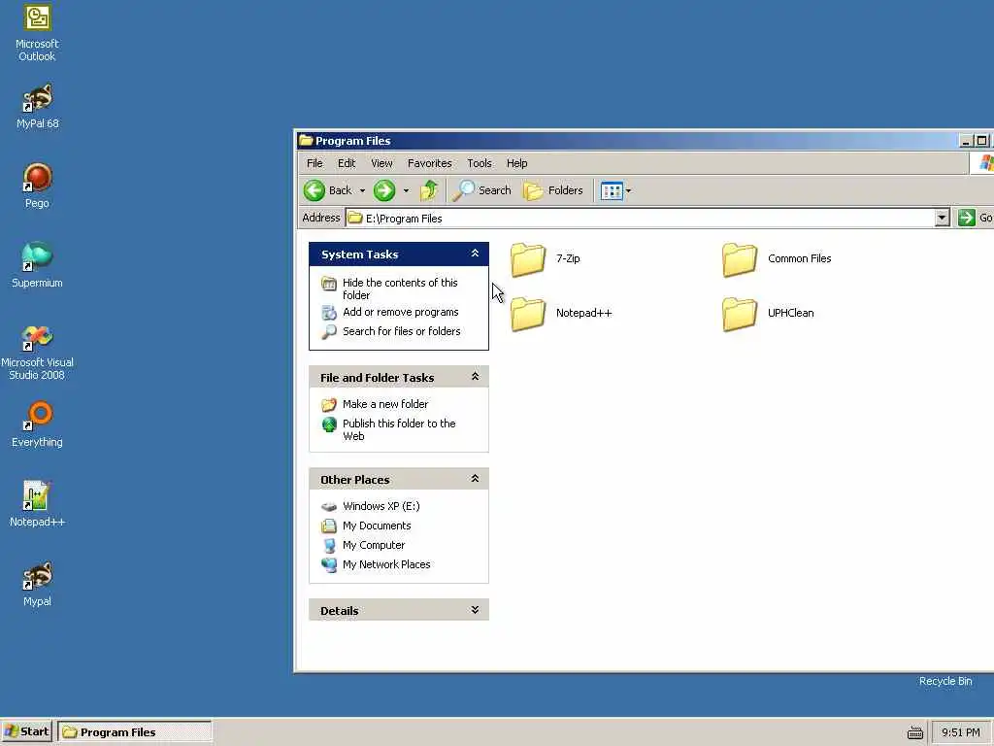Open the Tools menu
Image resolution: width=994 pixels, height=746 pixels.
480,163
